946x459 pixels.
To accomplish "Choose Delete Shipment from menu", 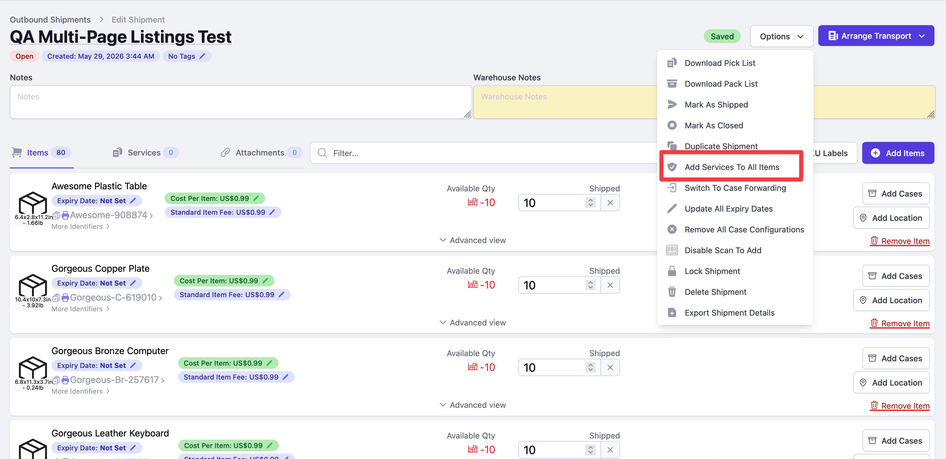I will click(x=735, y=292).
